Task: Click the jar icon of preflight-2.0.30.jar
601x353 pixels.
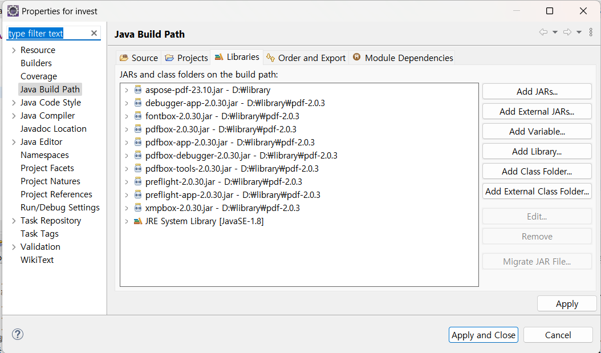Action: click(138, 182)
